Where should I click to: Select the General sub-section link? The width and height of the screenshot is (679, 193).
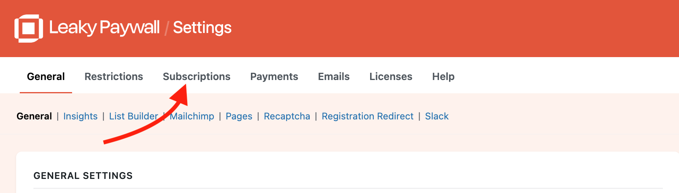pyautogui.click(x=34, y=116)
